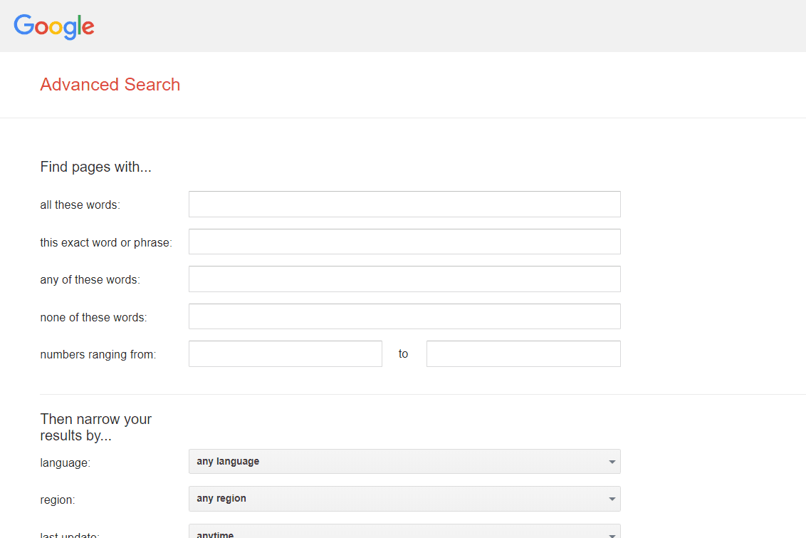Click the 'region:' label text
The height and width of the screenshot is (538, 806).
coord(57,500)
